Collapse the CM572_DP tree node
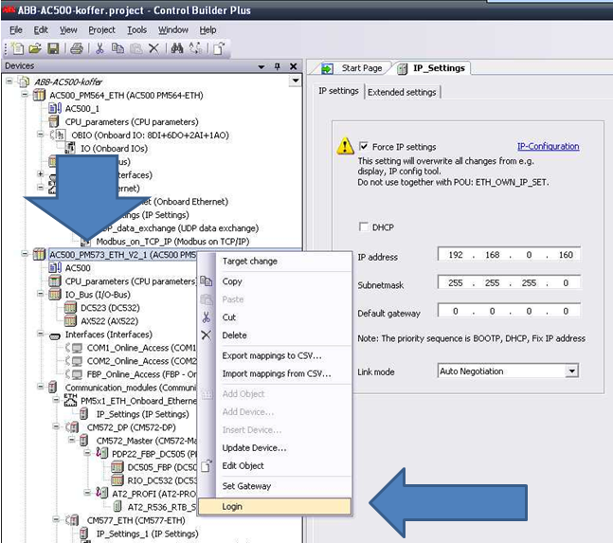 [55, 427]
